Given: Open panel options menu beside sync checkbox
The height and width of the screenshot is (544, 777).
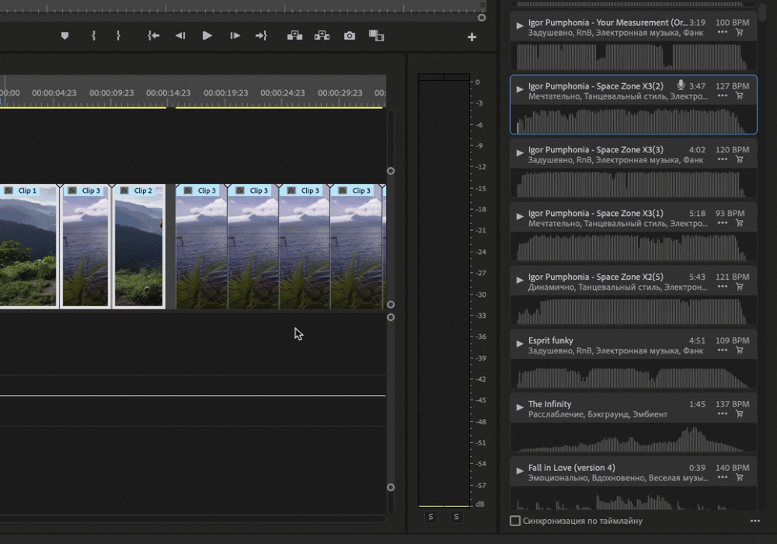Looking at the screenshot, I should pos(755,521).
